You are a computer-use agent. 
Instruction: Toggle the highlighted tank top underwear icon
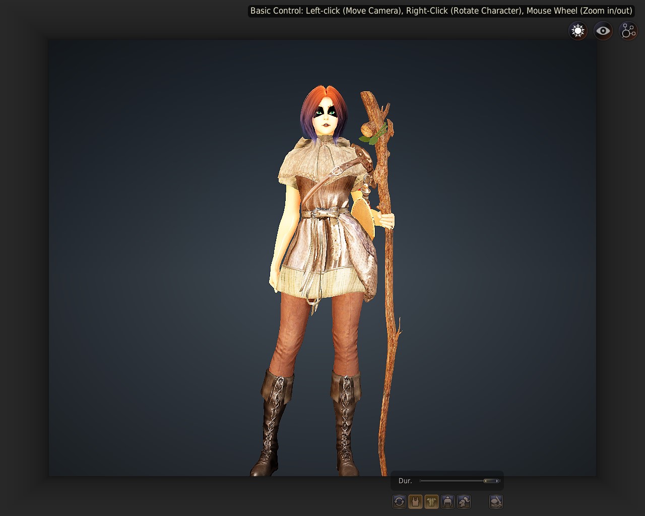(415, 501)
